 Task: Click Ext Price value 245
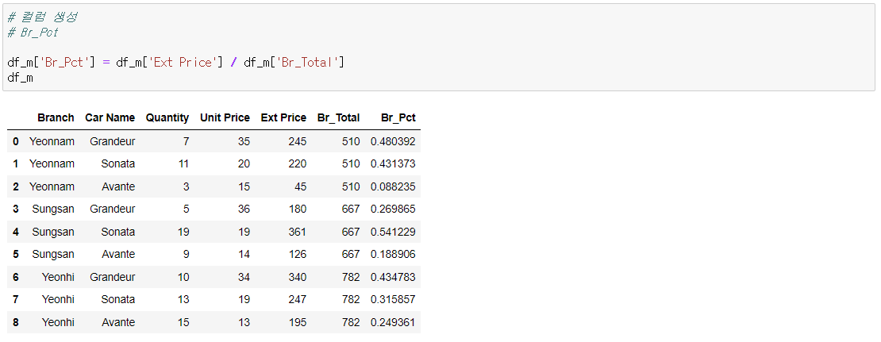click(298, 141)
